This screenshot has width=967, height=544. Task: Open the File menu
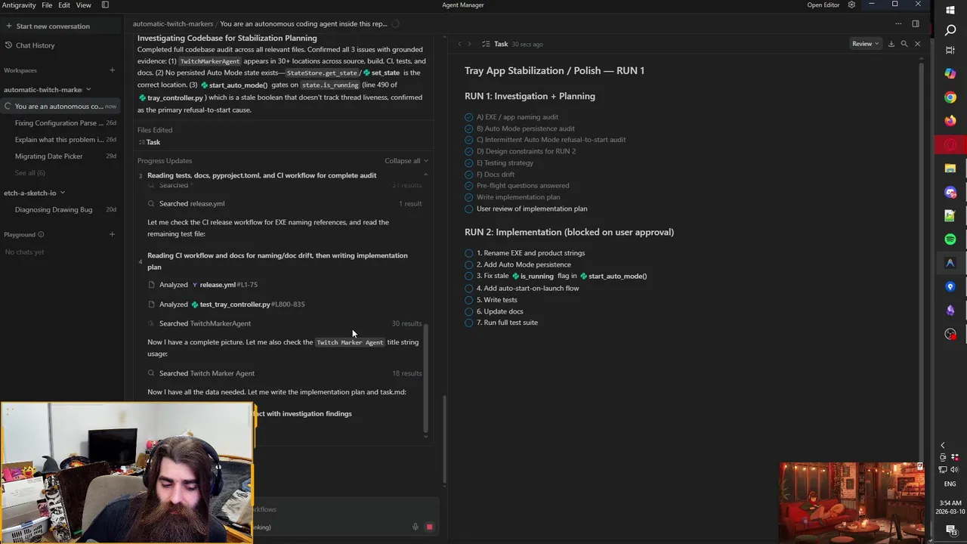pyautogui.click(x=47, y=5)
